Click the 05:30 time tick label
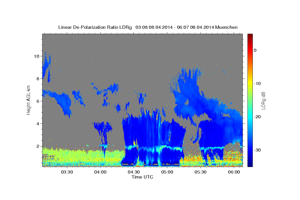The height and width of the screenshot is (200, 300). click(200, 172)
